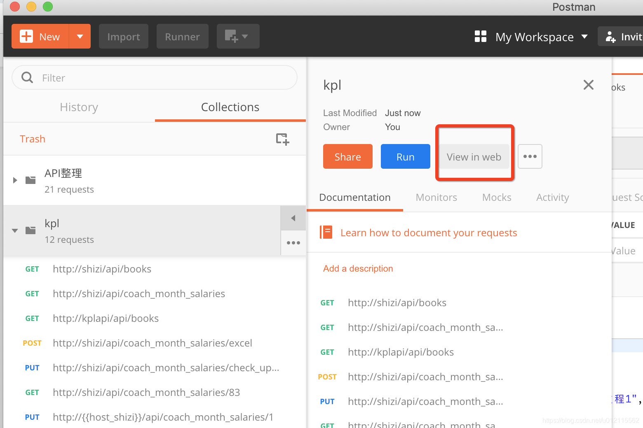Open Learn how to document your requests
This screenshot has height=428, width=643.
pyautogui.click(x=429, y=233)
